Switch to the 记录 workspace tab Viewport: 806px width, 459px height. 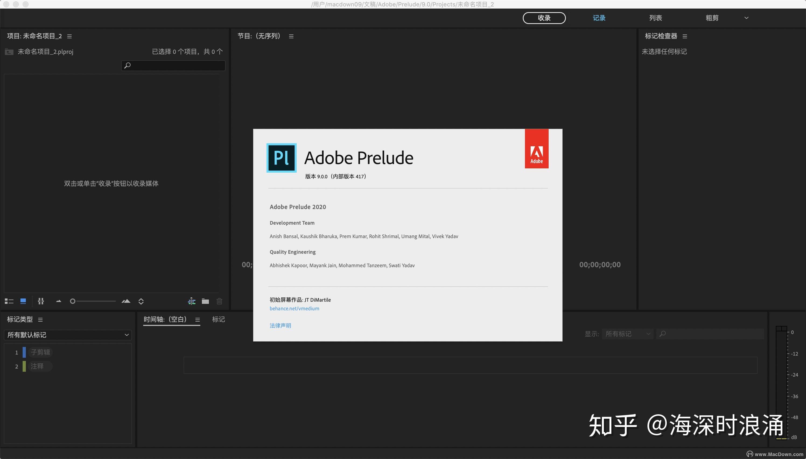(x=599, y=18)
